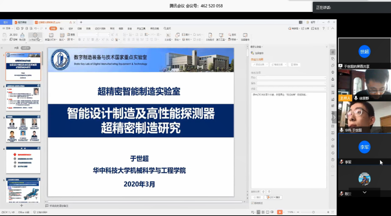Screen dimensions: 391x216
Task: Open the Insert (插入) ribbon tab
Action: (62, 28)
